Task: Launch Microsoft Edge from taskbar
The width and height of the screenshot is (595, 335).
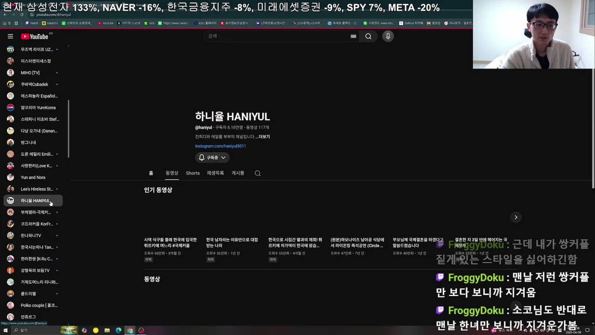Action: tap(119, 330)
